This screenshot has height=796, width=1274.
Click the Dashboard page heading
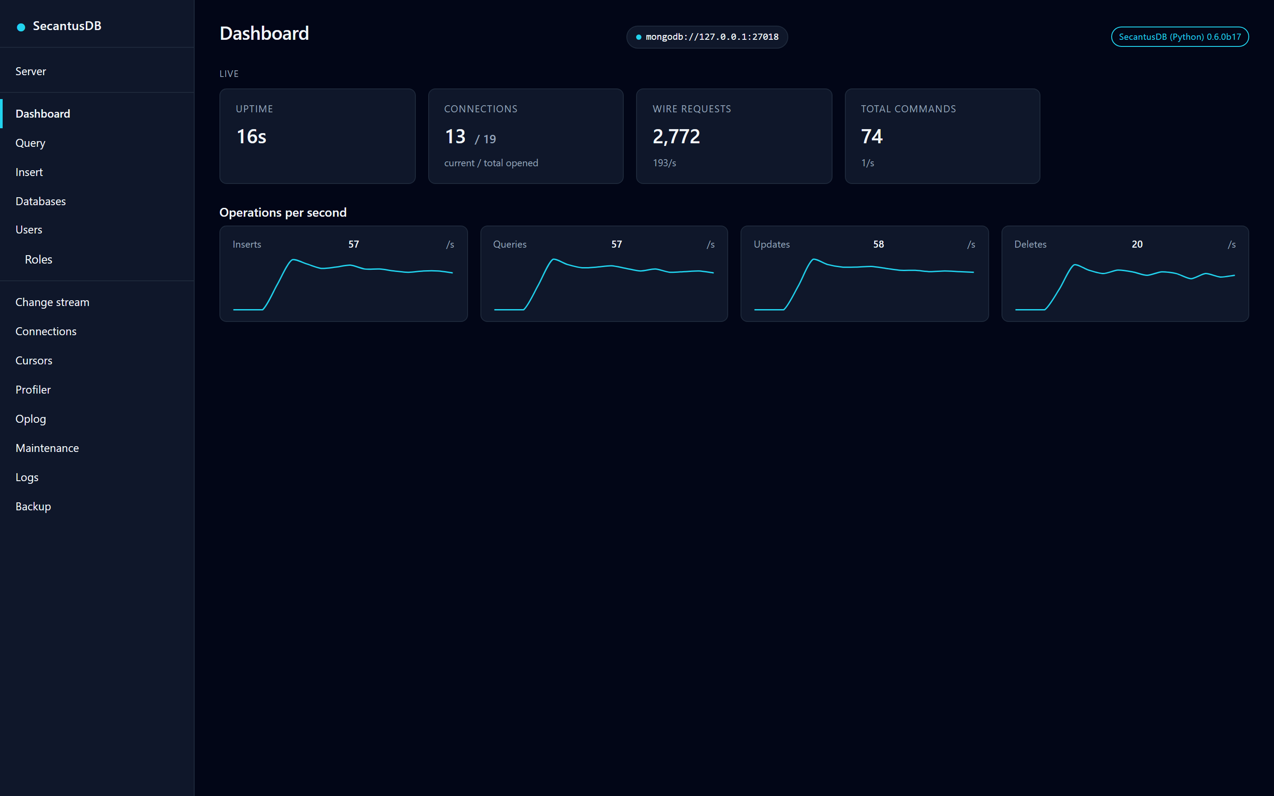pos(264,34)
